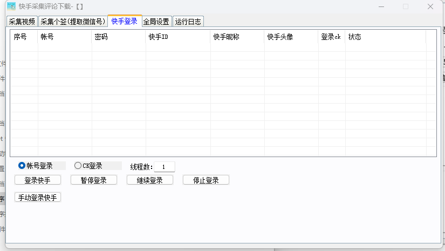Choose the CK登录 radio option
The image size is (445, 251).
coord(78,166)
